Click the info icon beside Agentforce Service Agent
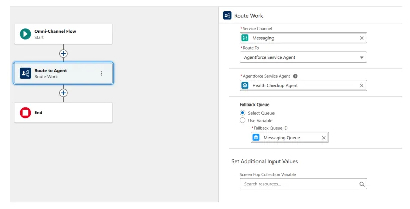 click(295, 76)
